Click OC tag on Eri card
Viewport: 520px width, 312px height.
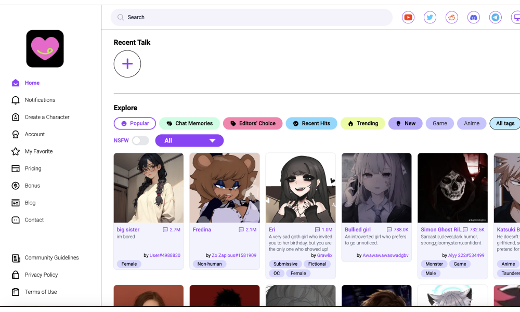[x=277, y=273]
